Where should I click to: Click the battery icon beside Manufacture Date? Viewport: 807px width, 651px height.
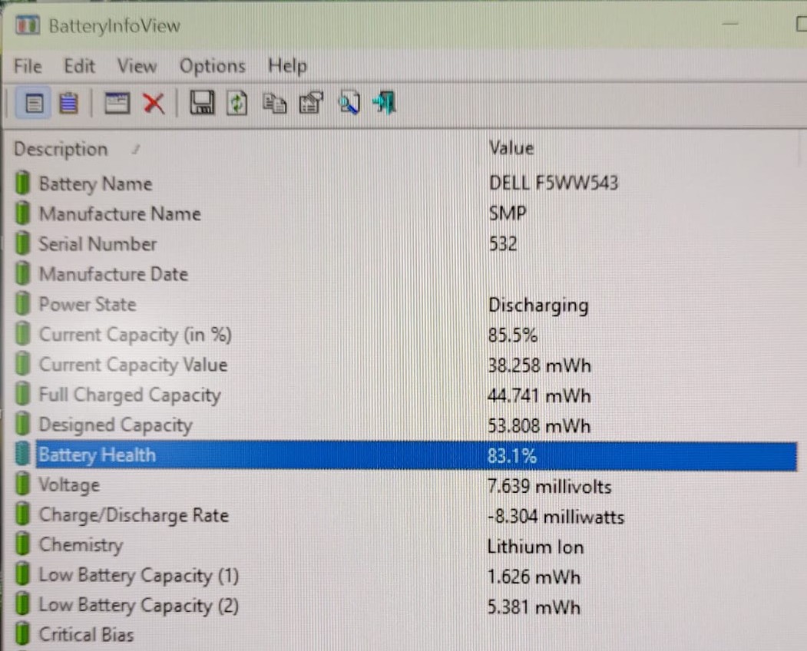tap(22, 273)
